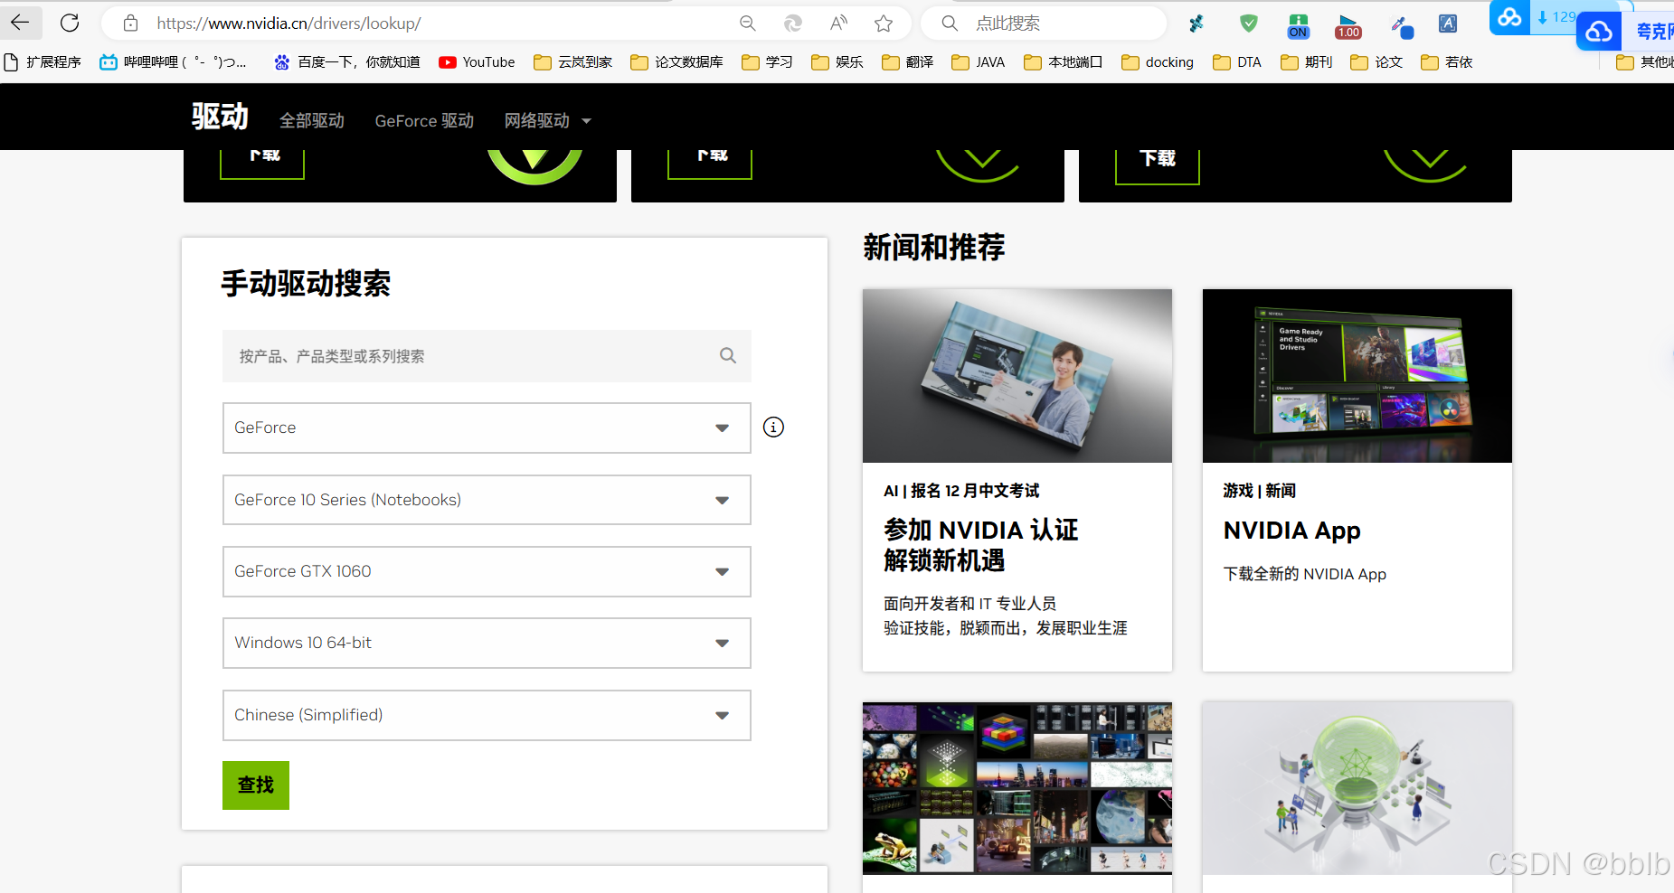Image resolution: width=1674 pixels, height=893 pixels.
Task: Open the 参加 NVIDIA 认证 解锁新机遇 article
Action: click(x=981, y=545)
